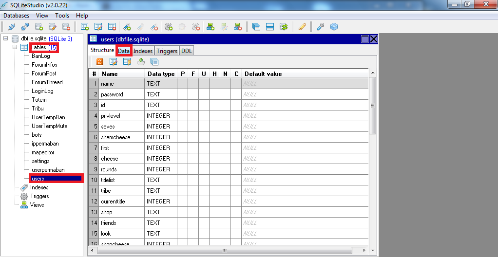Collapse the dbfile.sqlite database node
498x257 pixels.
pos(5,38)
